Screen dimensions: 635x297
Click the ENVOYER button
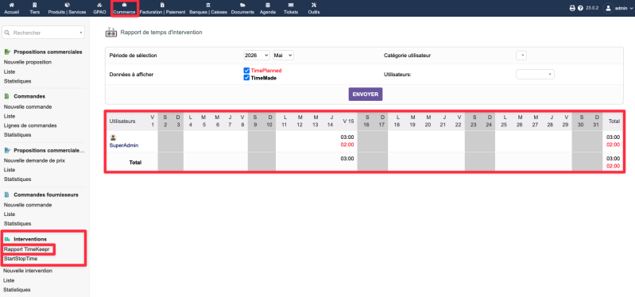coord(366,94)
